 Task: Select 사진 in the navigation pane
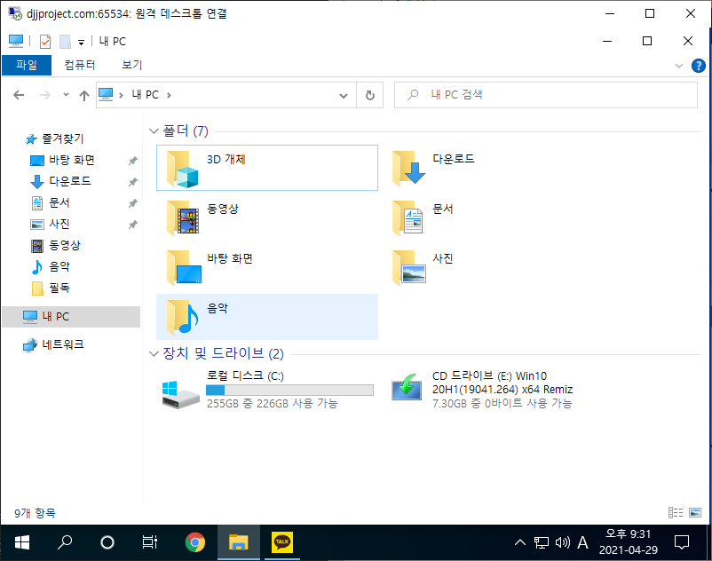click(59, 225)
